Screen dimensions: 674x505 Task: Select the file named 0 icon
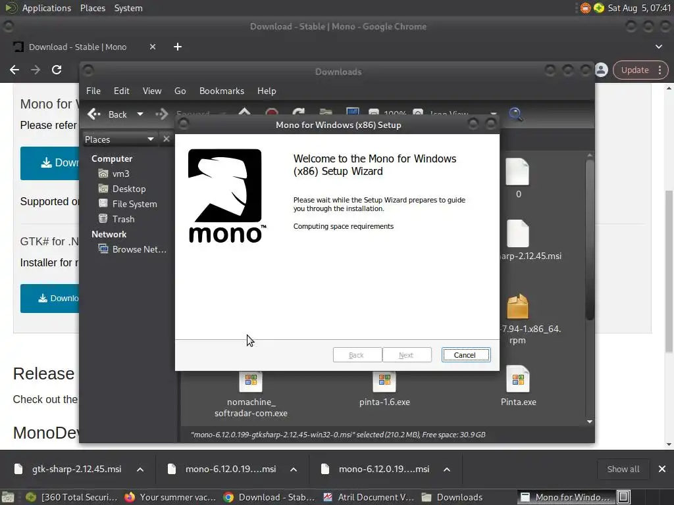(517, 172)
